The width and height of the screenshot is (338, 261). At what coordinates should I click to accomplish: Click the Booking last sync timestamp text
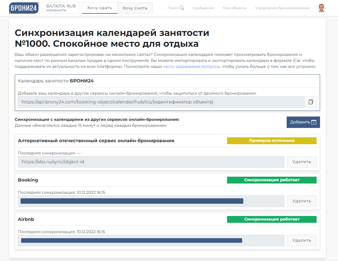(x=61, y=192)
